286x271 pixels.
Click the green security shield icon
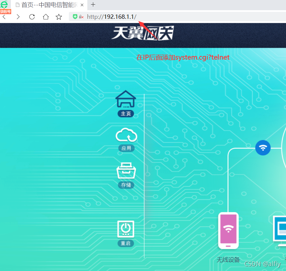(75, 16)
